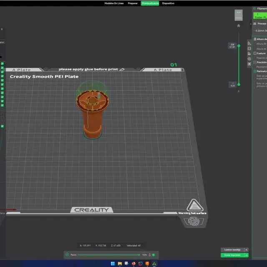The image size is (267, 267).
Task: Expand the Laminar bandeja options arrow
Action: pos(247,250)
